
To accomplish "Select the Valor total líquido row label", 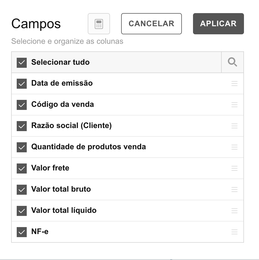I will pos(64,210).
